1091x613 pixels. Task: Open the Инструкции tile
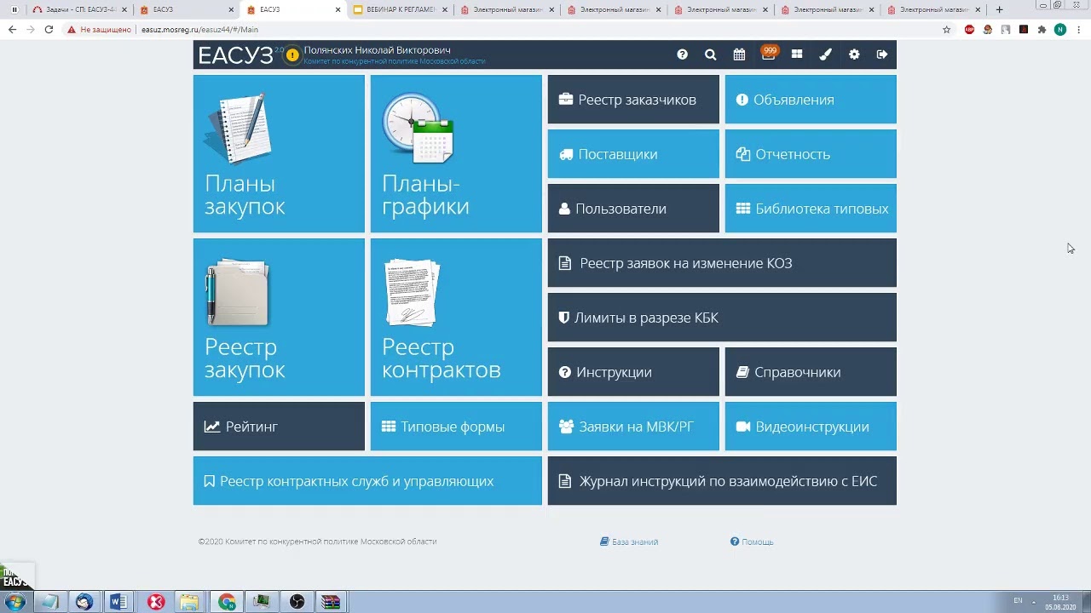click(x=633, y=372)
